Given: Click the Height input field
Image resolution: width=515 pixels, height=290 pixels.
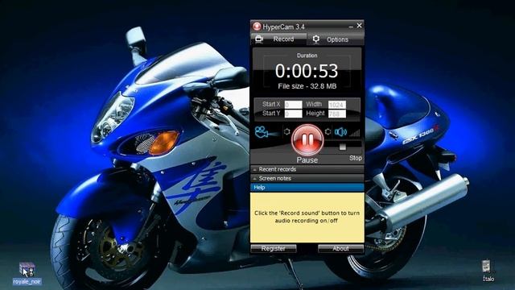Looking at the screenshot, I should (x=337, y=114).
